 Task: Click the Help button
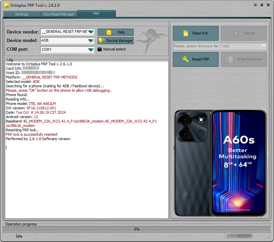[x=116, y=32]
